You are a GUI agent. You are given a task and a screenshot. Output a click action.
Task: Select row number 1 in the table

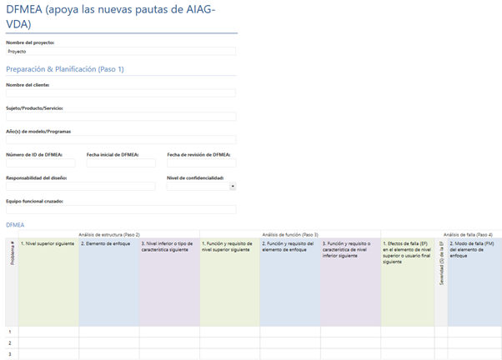(x=10, y=332)
